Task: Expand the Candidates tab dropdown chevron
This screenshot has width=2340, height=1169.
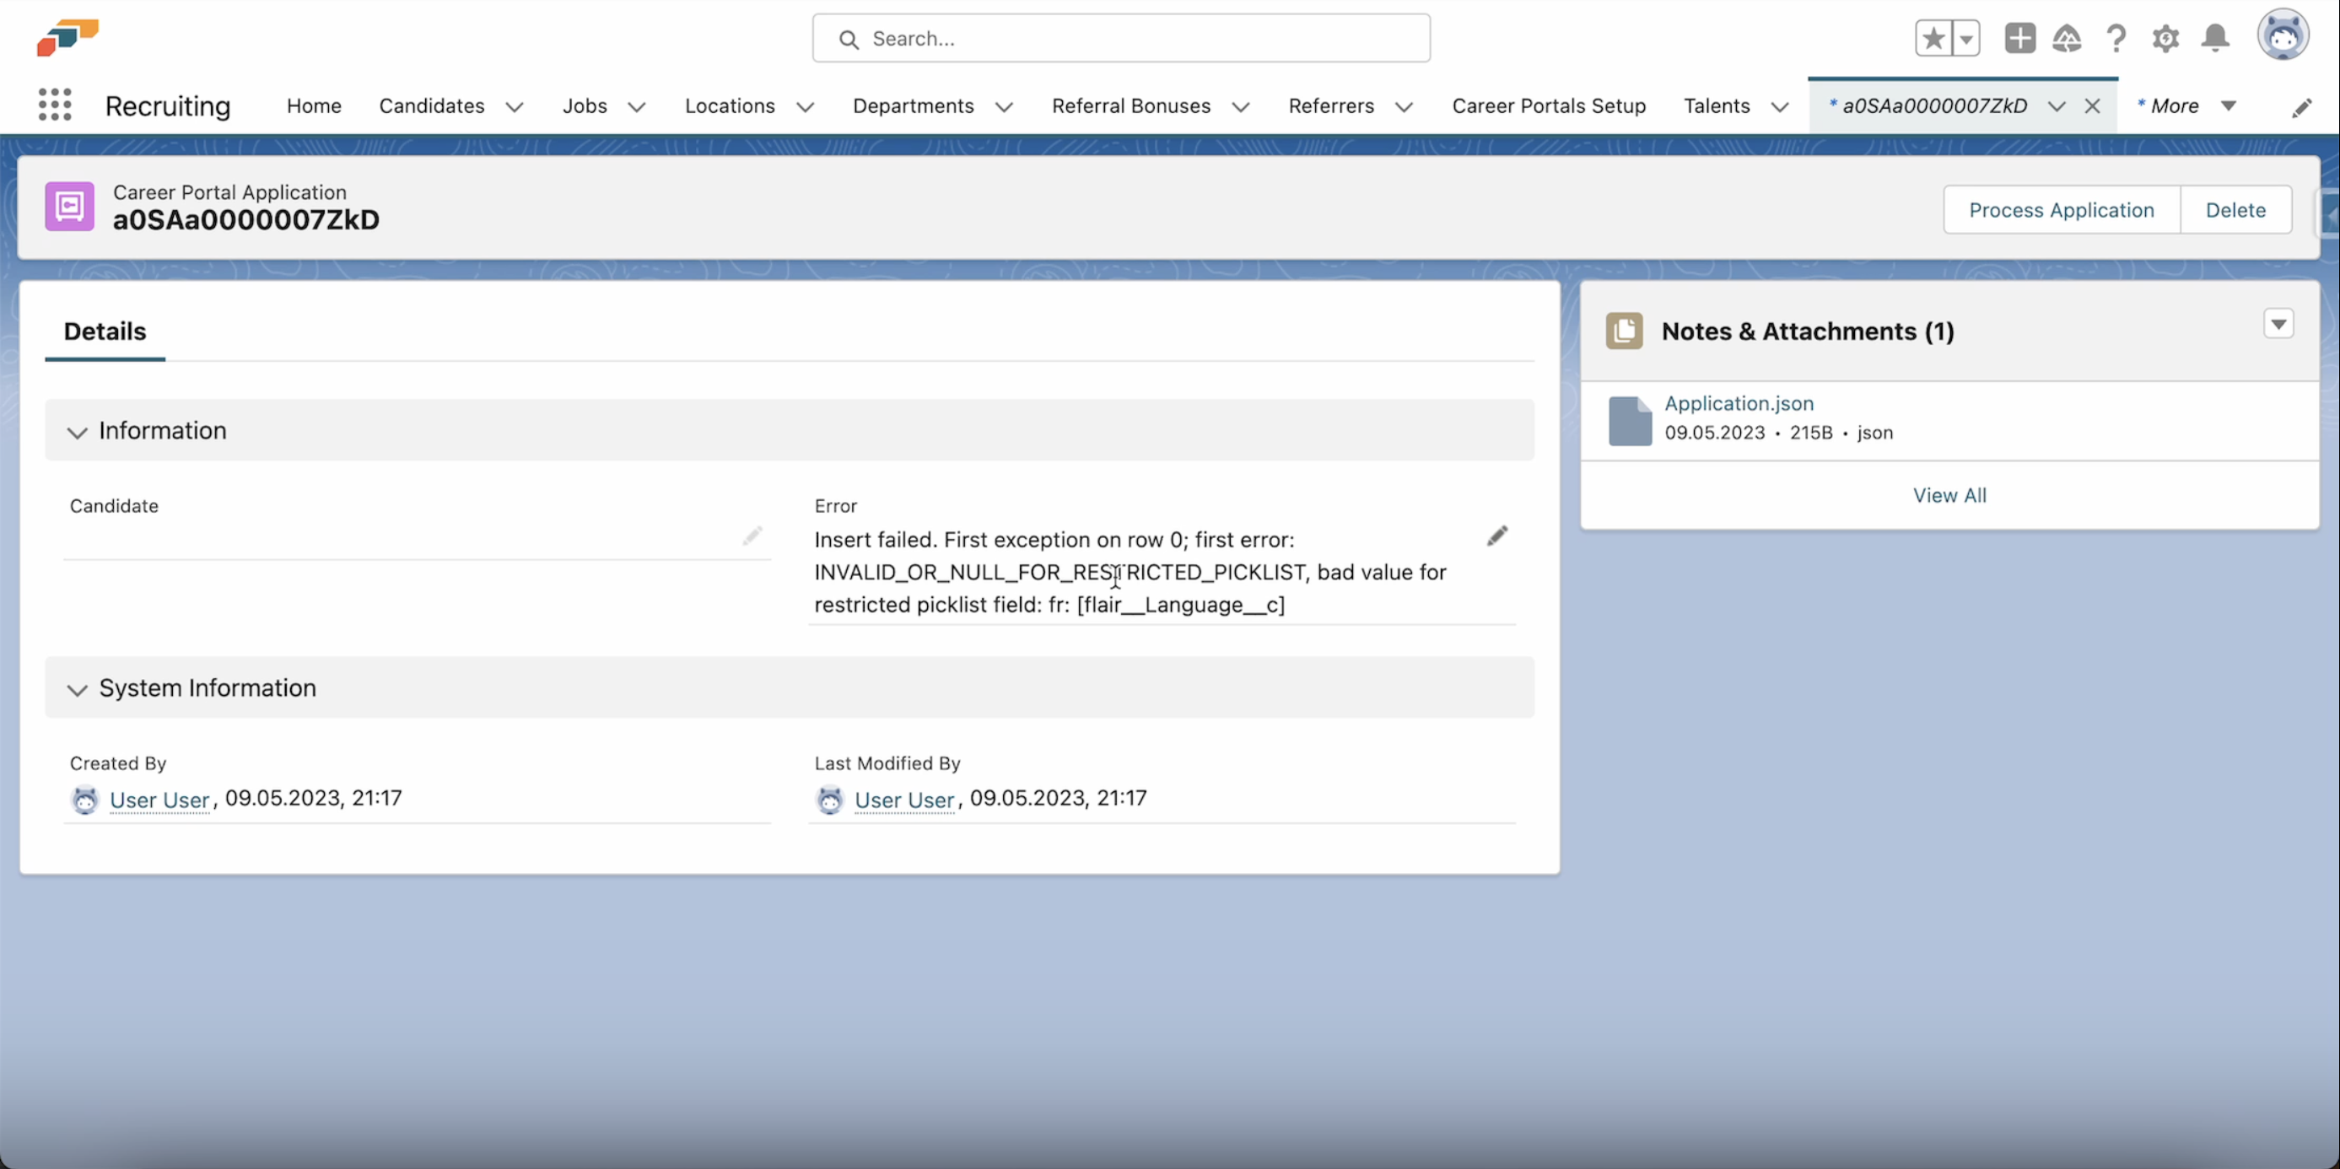Action: (x=515, y=106)
